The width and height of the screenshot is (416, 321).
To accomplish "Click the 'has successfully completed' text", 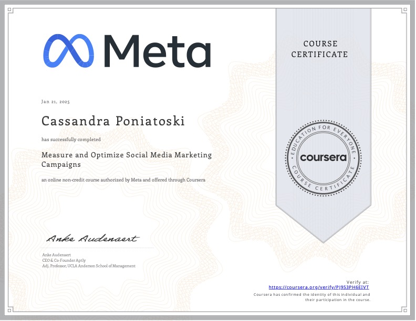I will (x=71, y=140).
